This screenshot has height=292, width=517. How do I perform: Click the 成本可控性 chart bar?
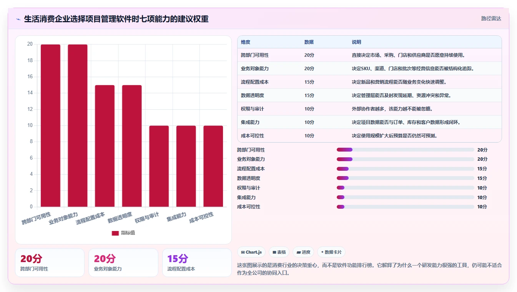213,166
